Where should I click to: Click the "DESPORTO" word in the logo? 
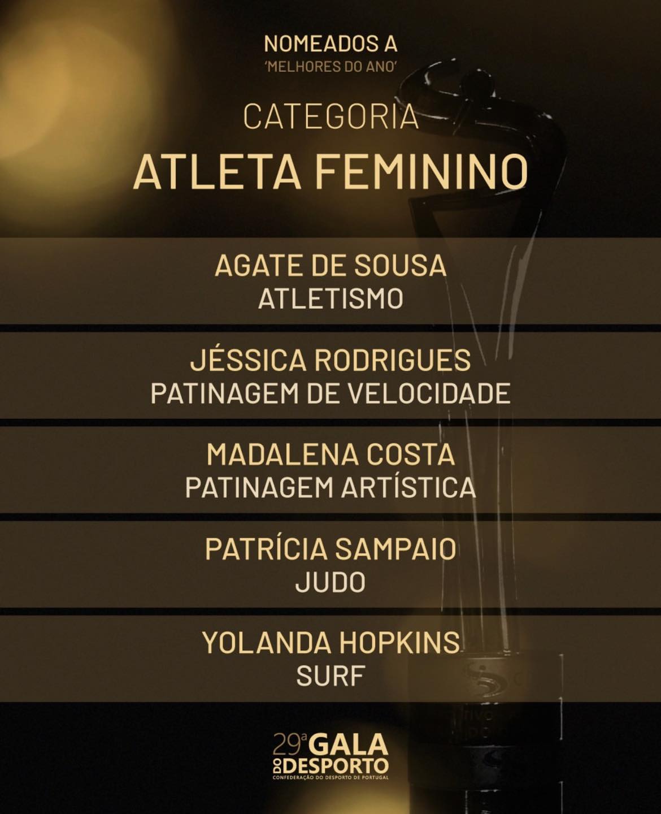(x=336, y=767)
